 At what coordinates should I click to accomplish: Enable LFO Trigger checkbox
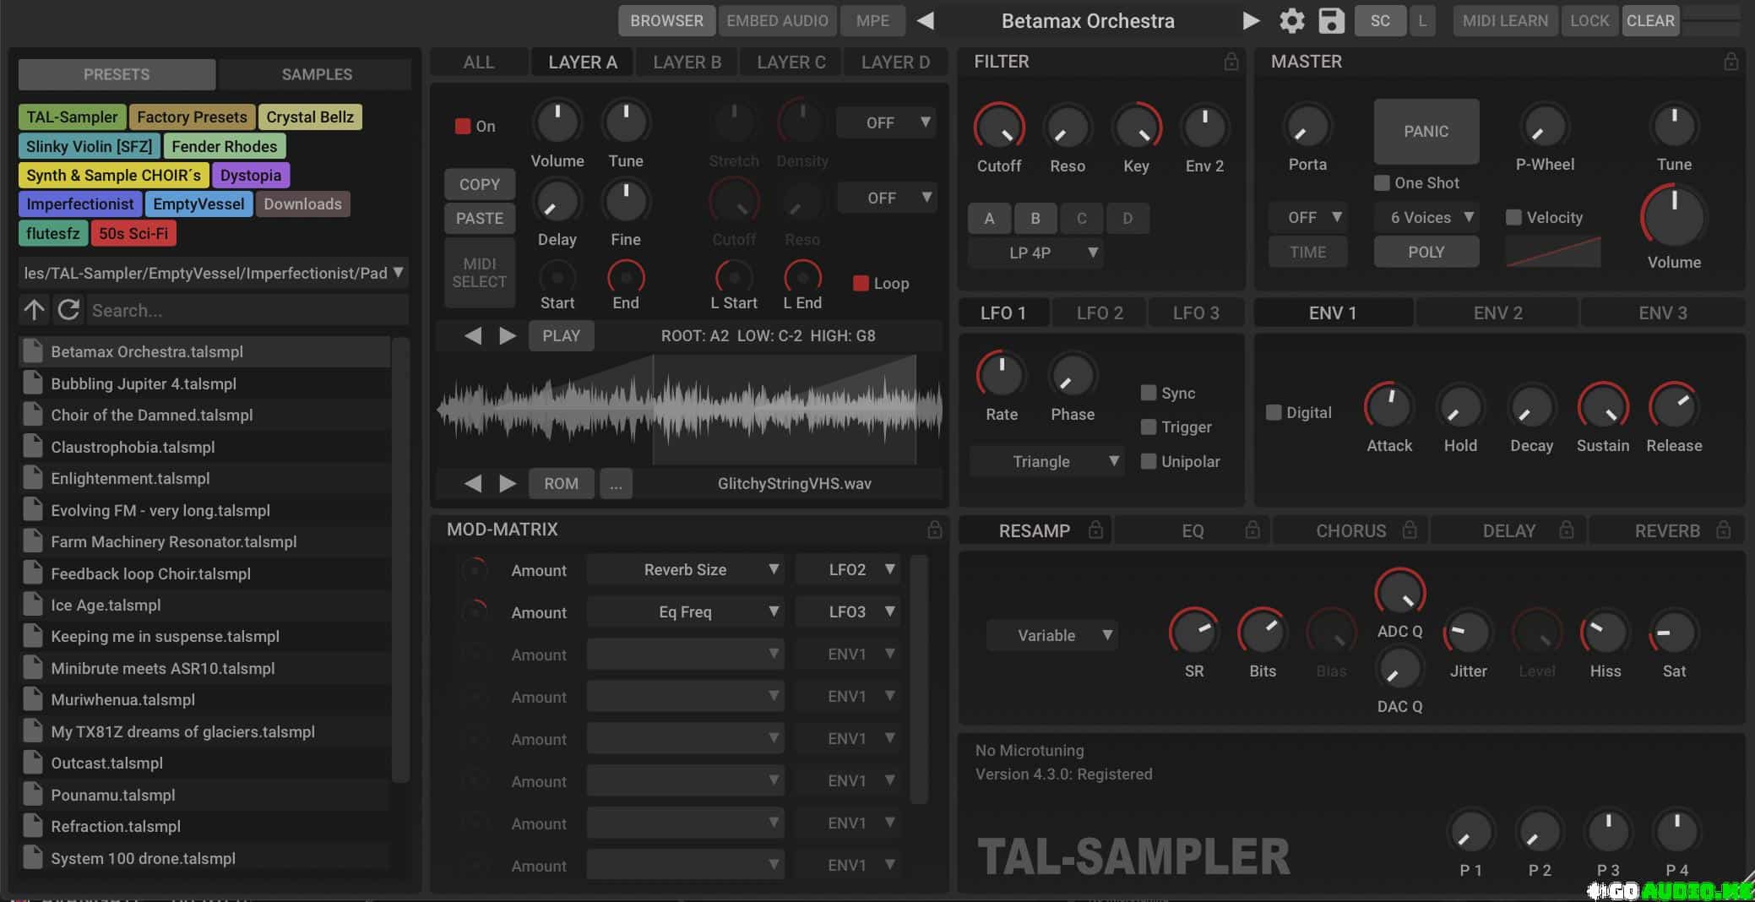(1148, 427)
